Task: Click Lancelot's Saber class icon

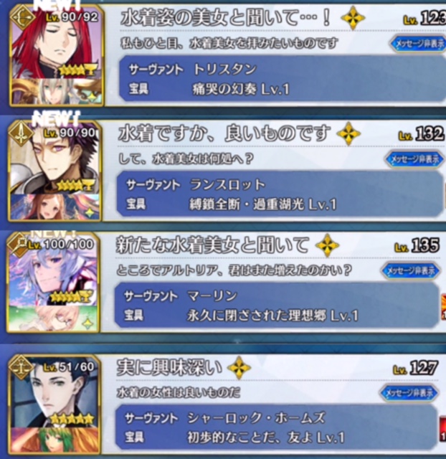Action: (21, 133)
